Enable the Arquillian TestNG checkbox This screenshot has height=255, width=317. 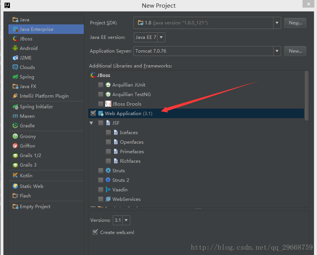tap(101, 94)
